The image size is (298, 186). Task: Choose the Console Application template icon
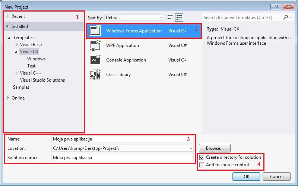(96, 60)
